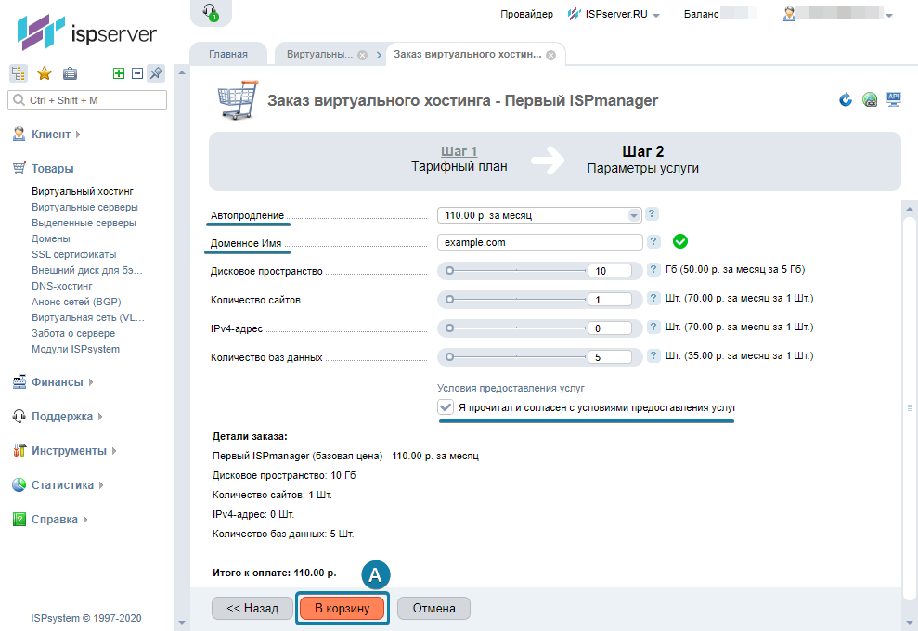Viewport: 918px width, 631px height.
Task: Go back with << Назад button
Action: [252, 608]
